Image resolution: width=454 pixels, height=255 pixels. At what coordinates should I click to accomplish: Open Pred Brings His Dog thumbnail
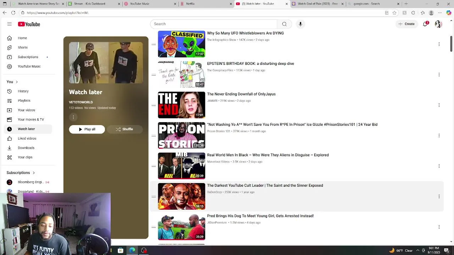pos(182,227)
